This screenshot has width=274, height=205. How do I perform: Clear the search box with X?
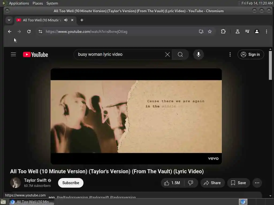[x=168, y=54]
